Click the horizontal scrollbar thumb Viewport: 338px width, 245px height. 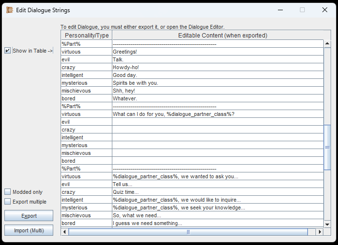click(x=188, y=232)
